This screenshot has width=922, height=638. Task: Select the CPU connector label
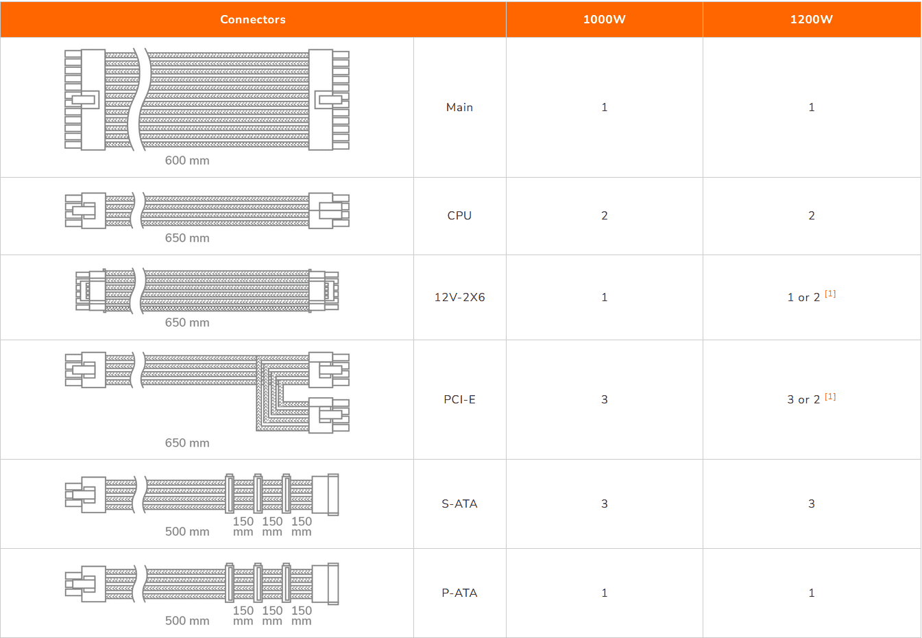click(x=459, y=215)
